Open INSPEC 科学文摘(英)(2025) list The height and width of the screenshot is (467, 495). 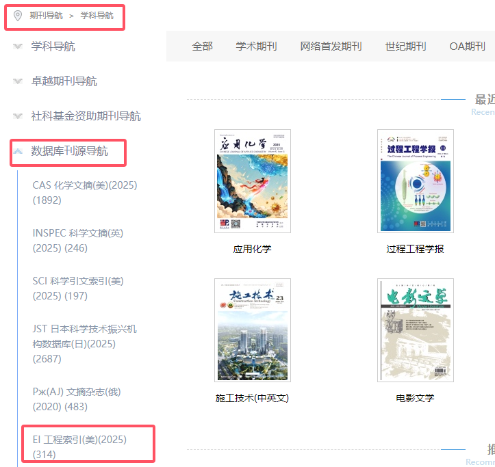click(x=78, y=241)
